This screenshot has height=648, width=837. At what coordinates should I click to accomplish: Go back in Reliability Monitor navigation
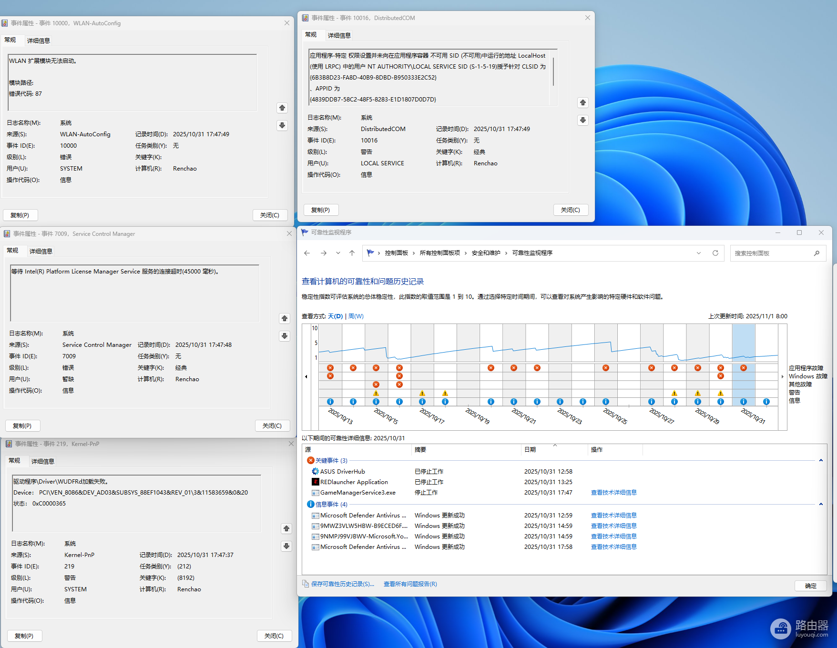pos(307,253)
